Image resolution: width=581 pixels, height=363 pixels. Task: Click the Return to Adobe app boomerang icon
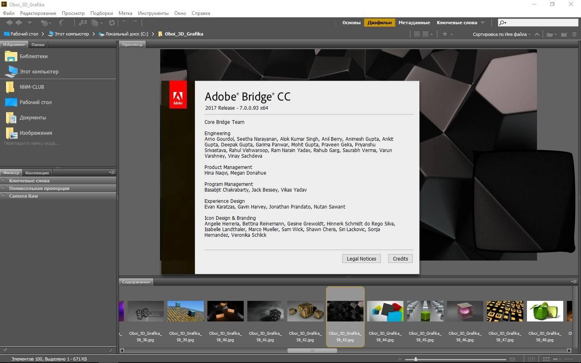pyautogui.click(x=61, y=23)
